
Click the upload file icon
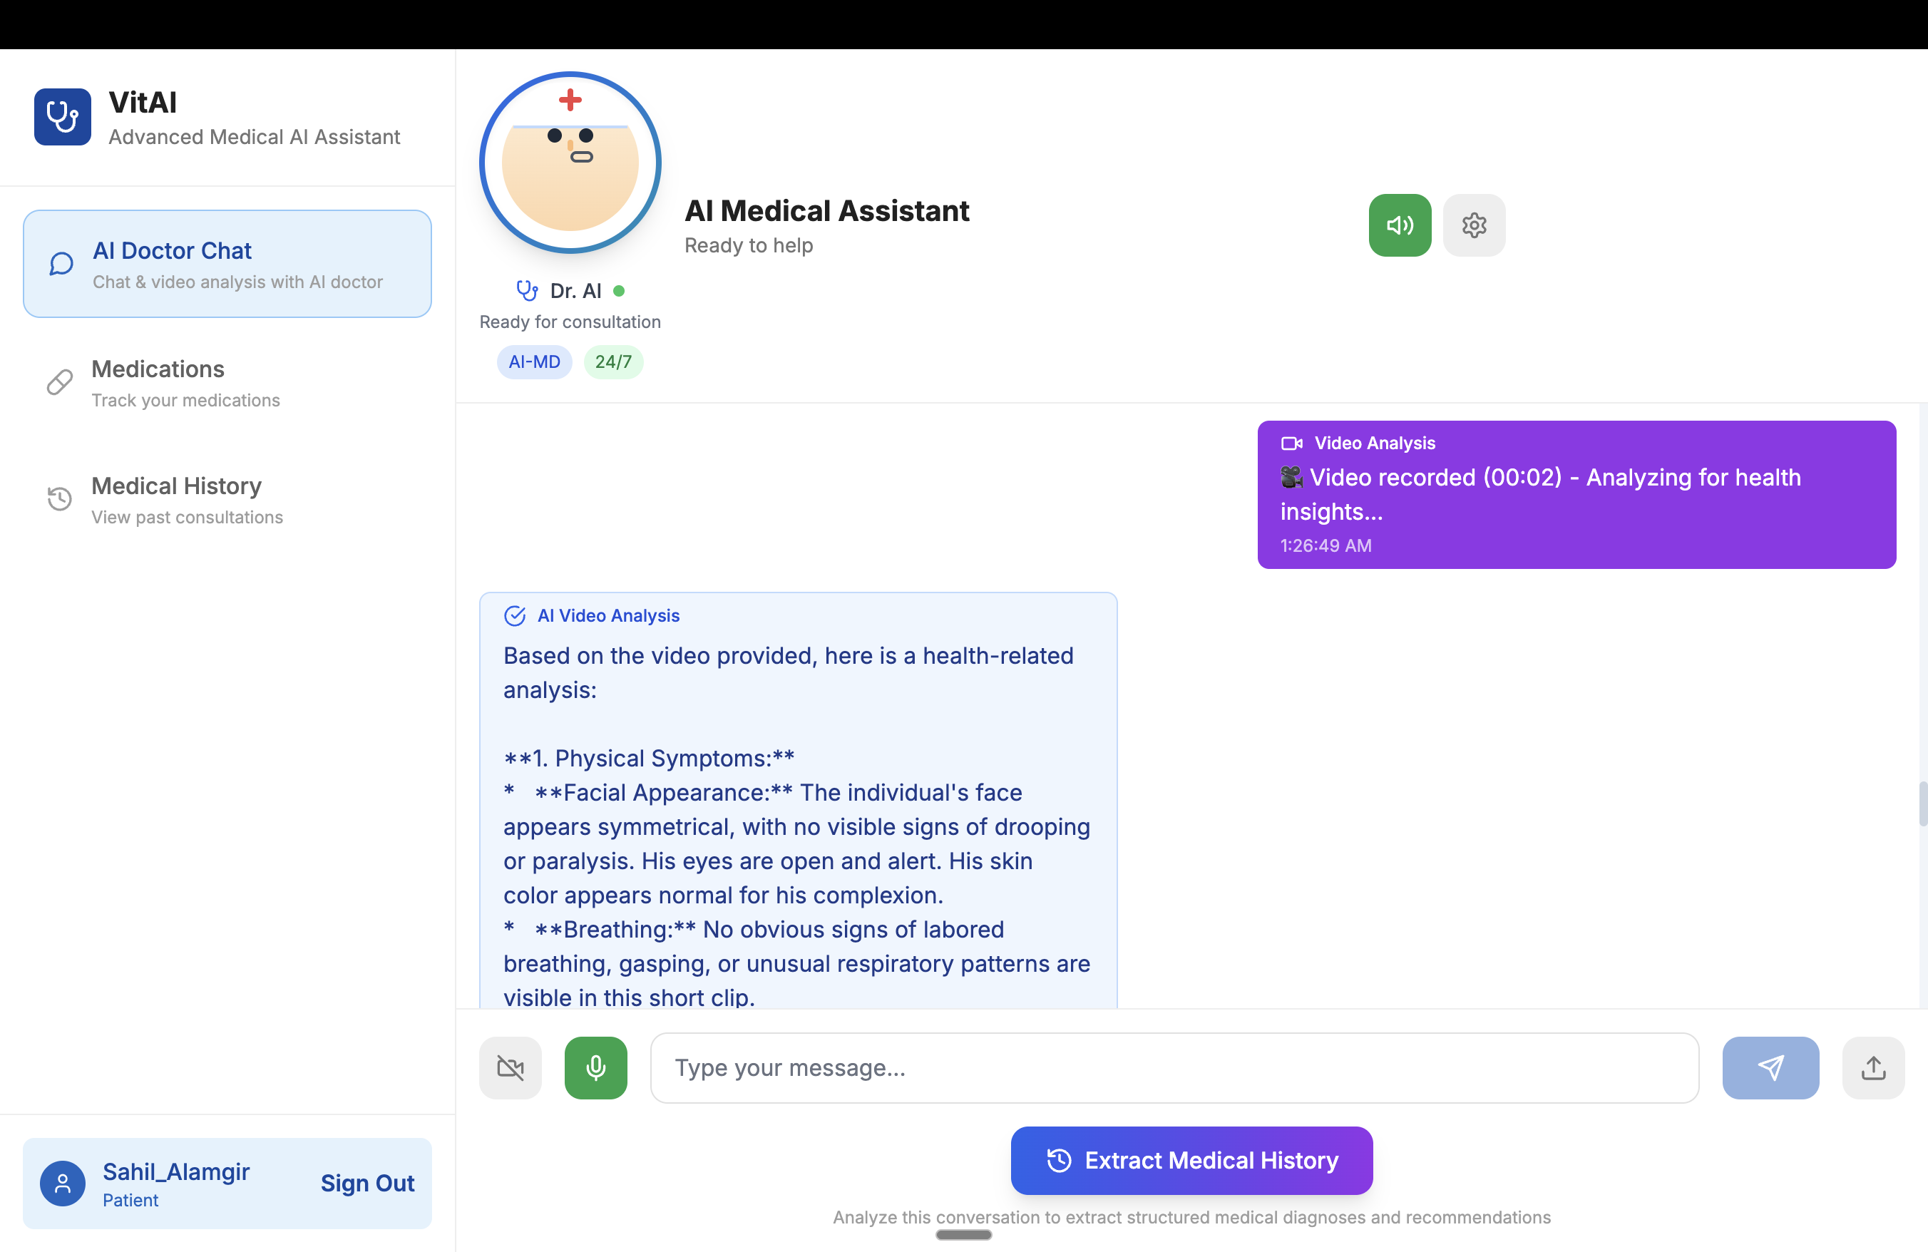point(1873,1067)
